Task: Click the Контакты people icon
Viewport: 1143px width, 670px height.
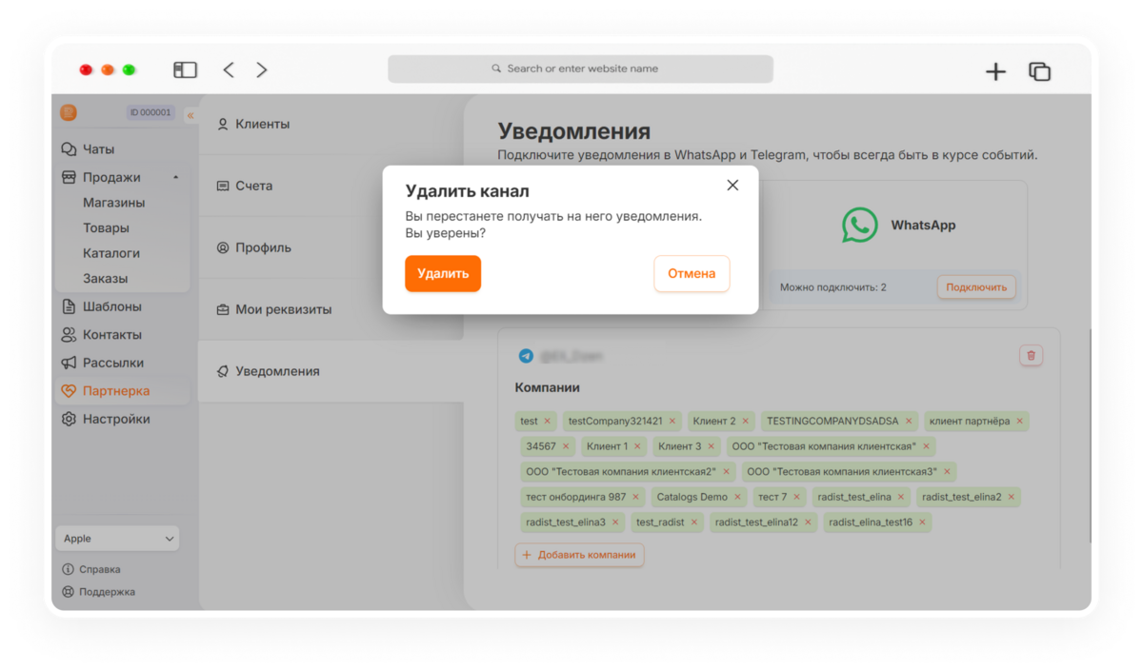Action: tap(69, 335)
